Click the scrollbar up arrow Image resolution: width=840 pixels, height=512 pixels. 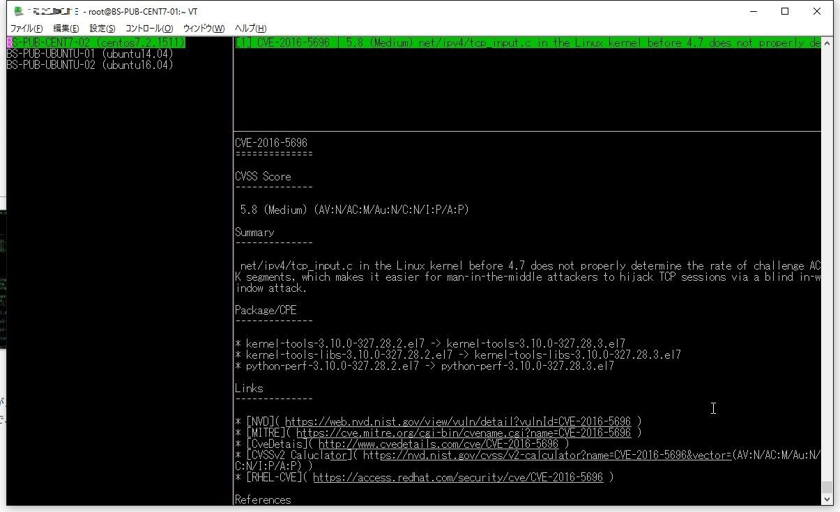click(x=827, y=43)
